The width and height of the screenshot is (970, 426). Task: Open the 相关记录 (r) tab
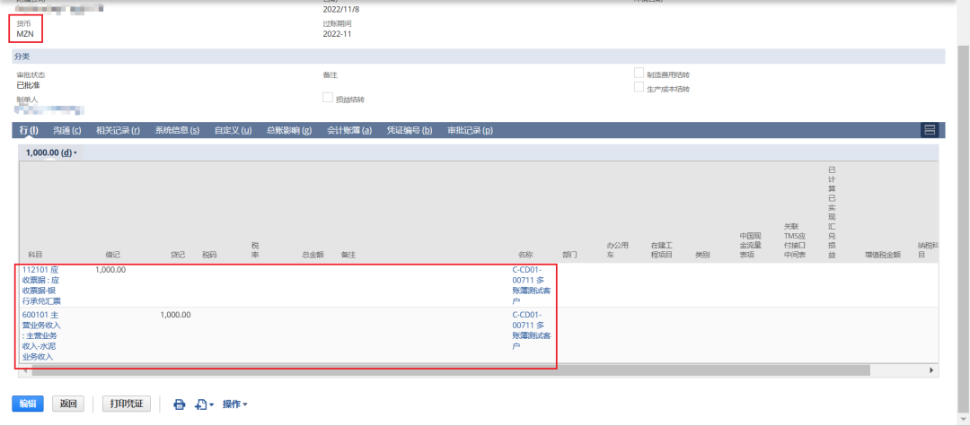pos(118,130)
